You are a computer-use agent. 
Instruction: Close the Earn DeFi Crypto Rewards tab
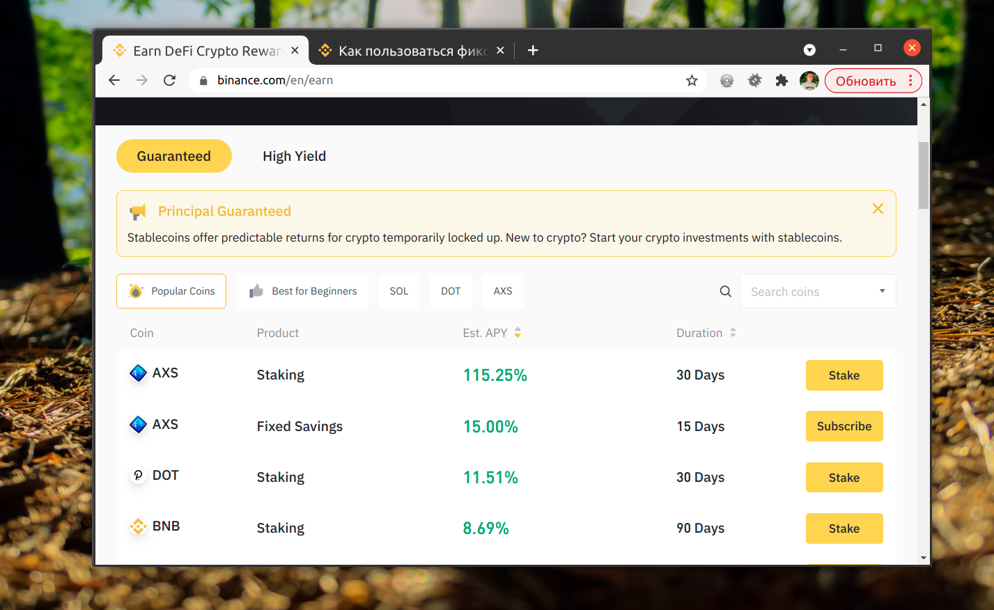[x=295, y=50]
